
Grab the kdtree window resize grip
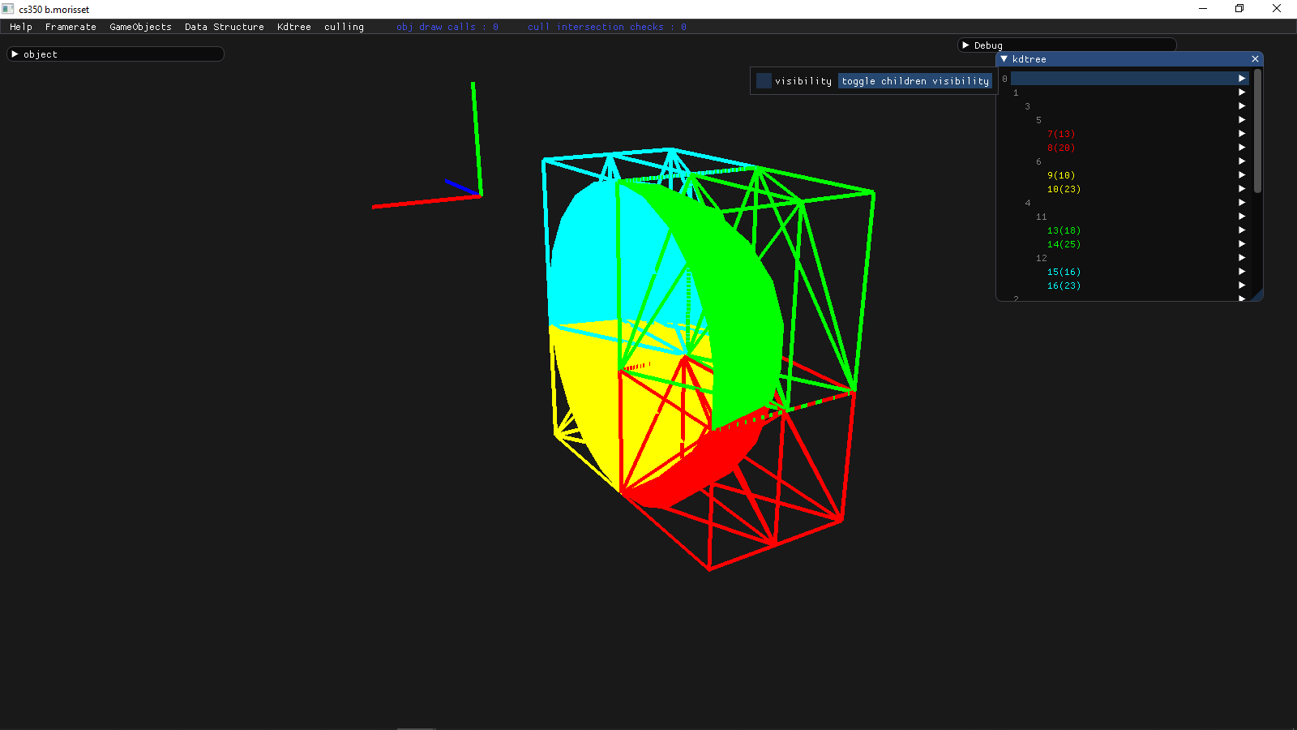tap(1257, 296)
